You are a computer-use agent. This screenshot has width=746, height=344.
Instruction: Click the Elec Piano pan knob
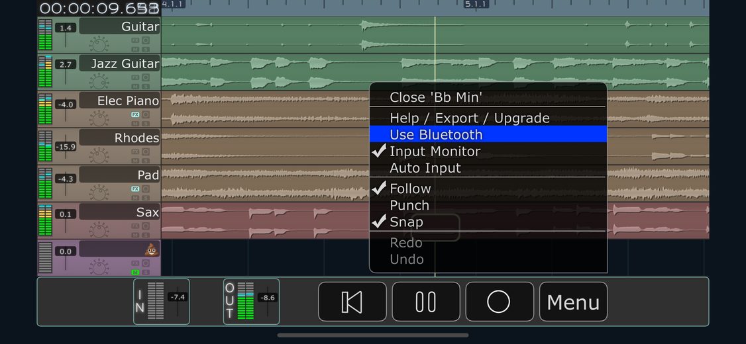tap(99, 119)
